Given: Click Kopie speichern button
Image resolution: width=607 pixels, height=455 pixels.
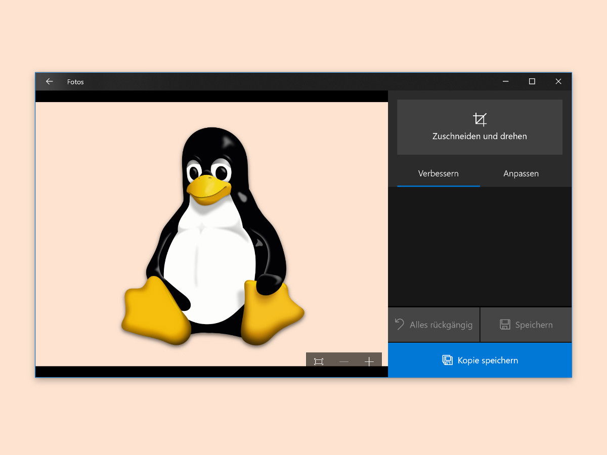Looking at the screenshot, I should pos(480,360).
